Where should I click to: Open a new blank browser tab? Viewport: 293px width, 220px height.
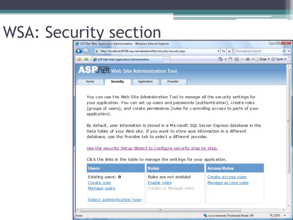pyautogui.click(x=167, y=60)
